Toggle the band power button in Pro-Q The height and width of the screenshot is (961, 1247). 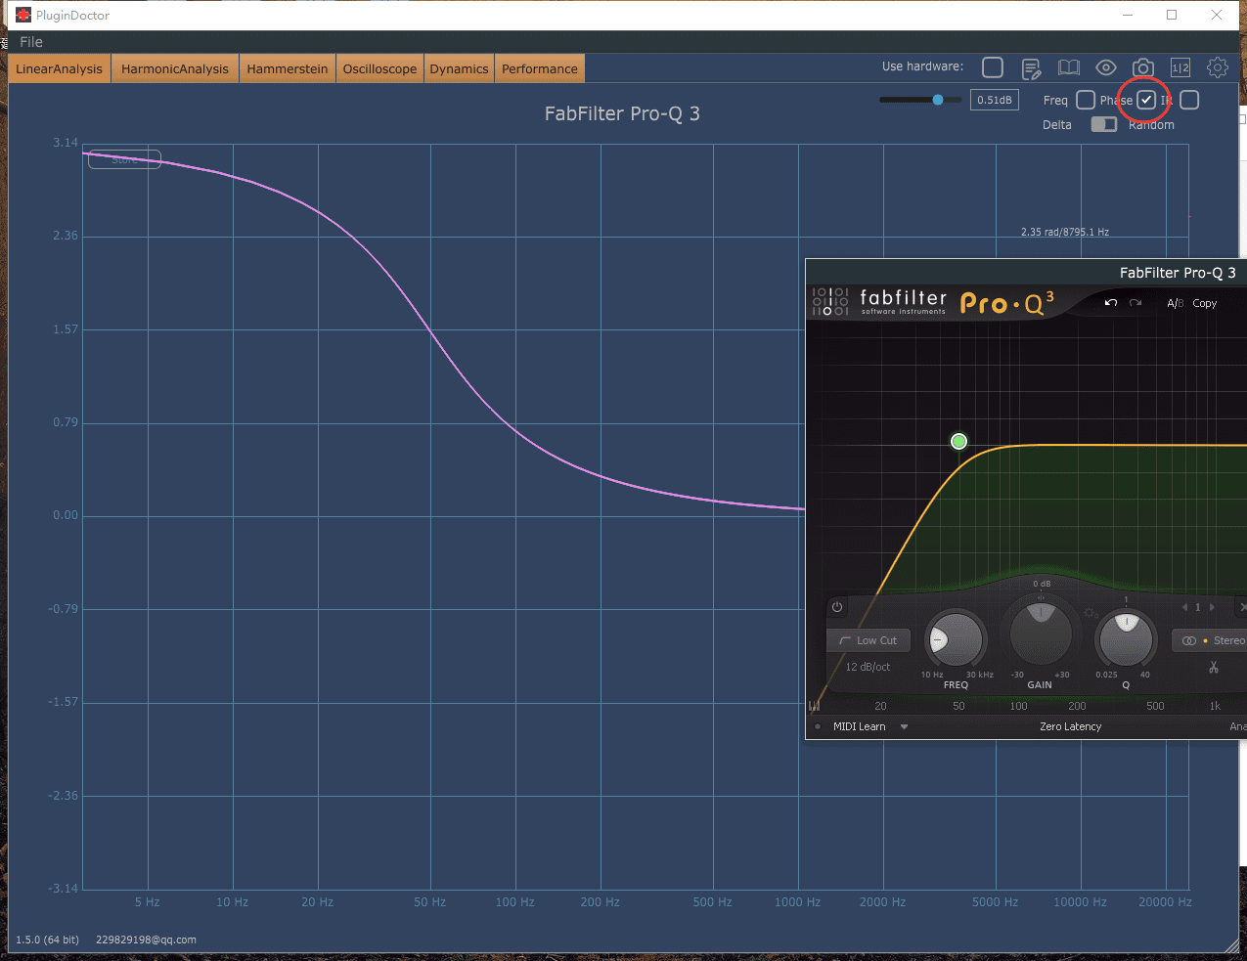[837, 607]
